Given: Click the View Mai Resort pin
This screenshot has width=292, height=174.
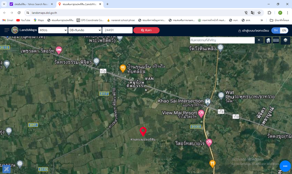Looking at the screenshot, I should point(201,113).
